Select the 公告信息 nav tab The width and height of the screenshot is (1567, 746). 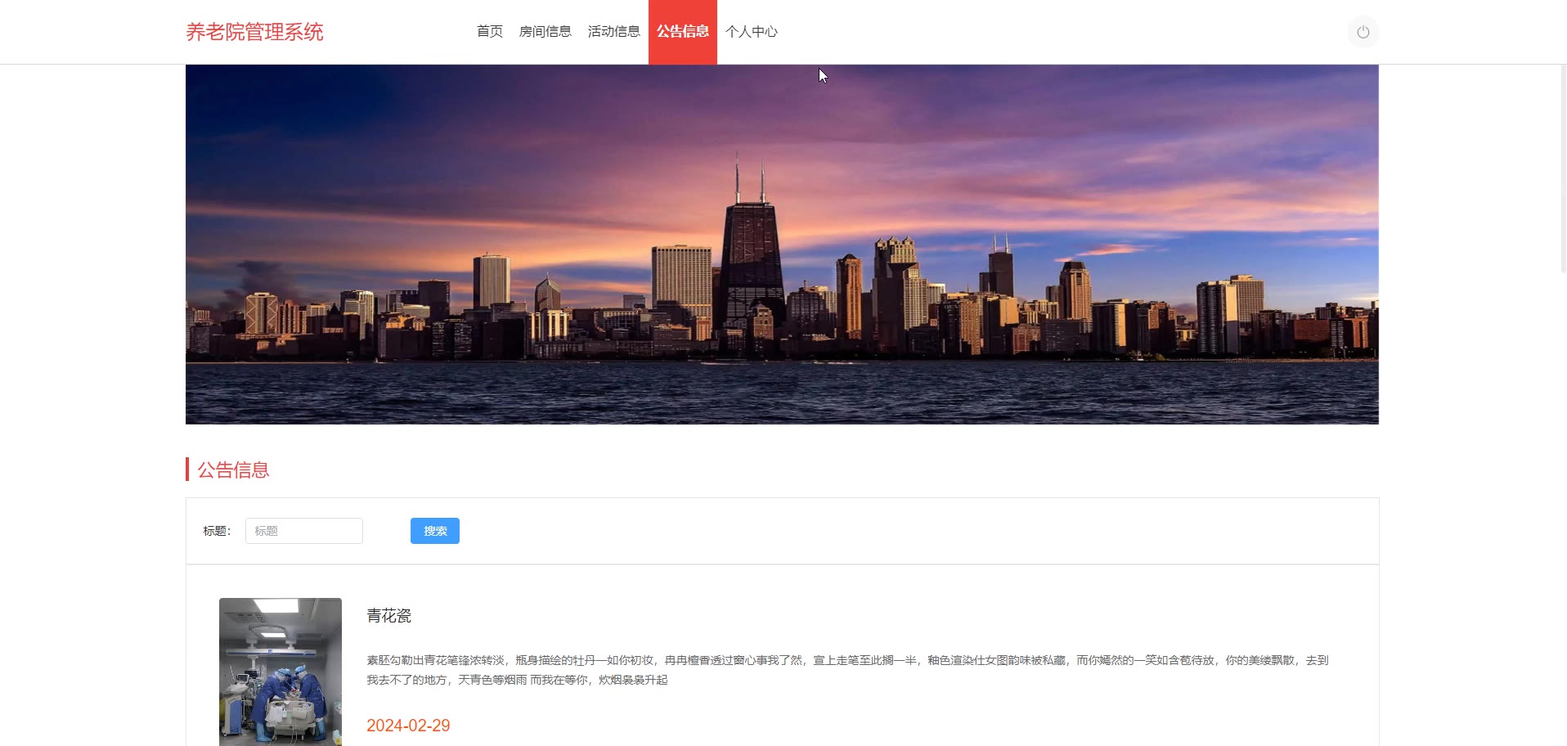pos(682,31)
